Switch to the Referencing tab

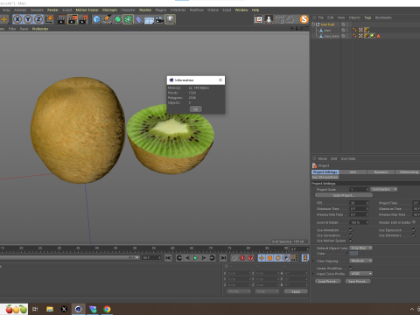point(409,172)
